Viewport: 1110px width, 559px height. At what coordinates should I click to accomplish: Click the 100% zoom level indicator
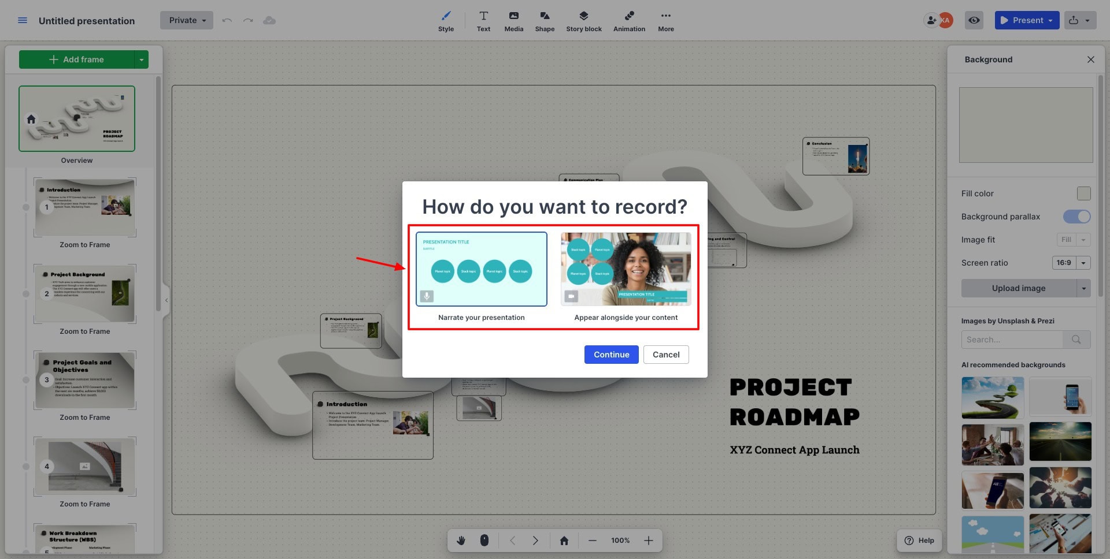(x=620, y=541)
